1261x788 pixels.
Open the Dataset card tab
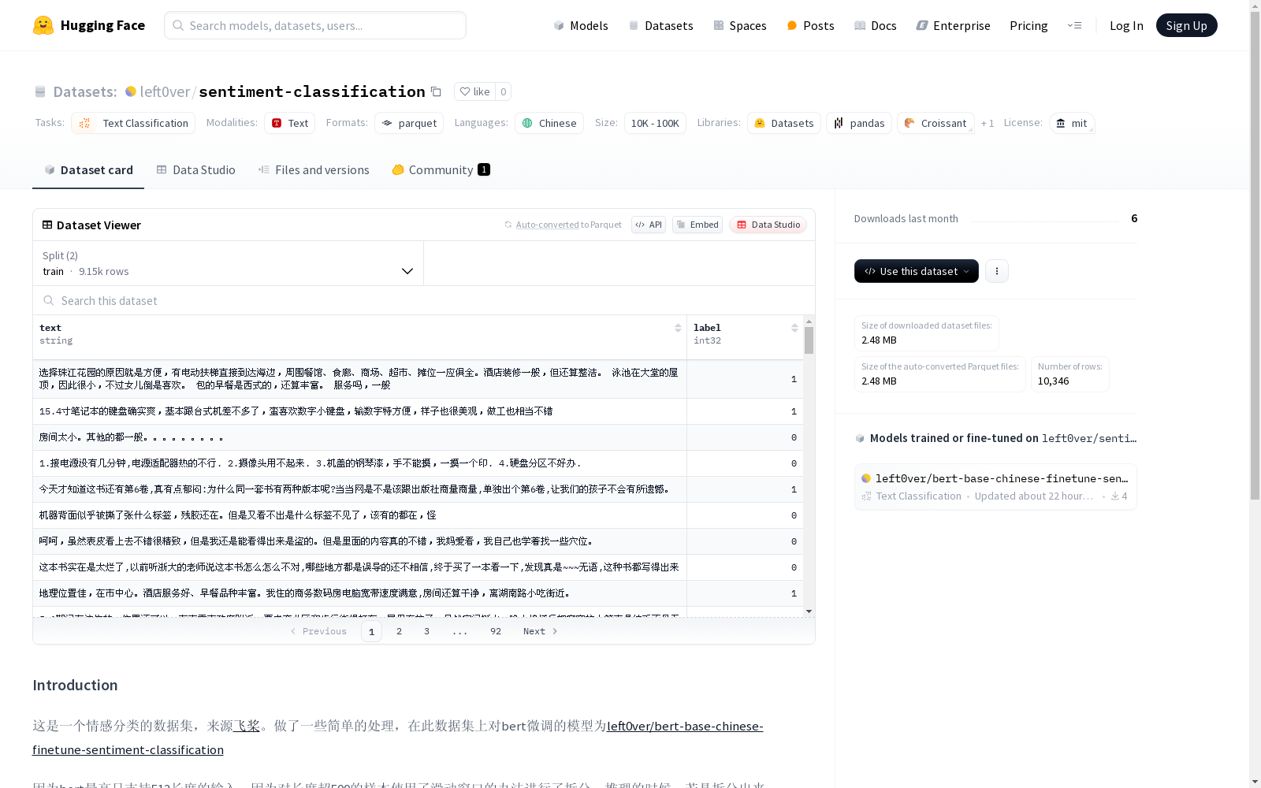point(88,170)
